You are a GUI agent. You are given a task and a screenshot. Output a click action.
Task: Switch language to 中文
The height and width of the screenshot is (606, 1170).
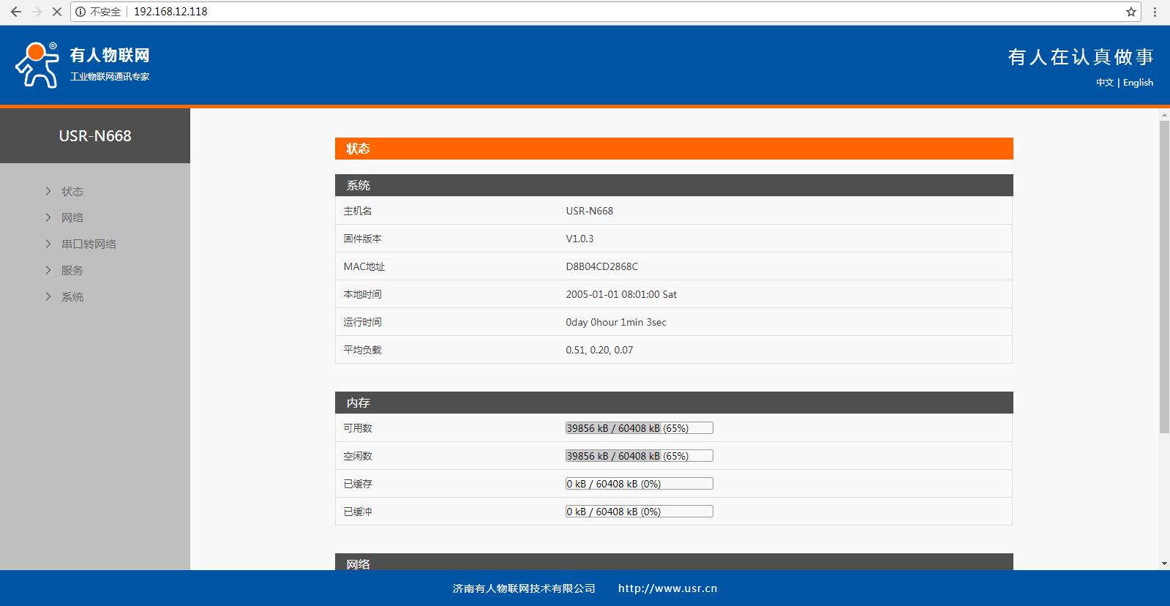coord(1104,83)
